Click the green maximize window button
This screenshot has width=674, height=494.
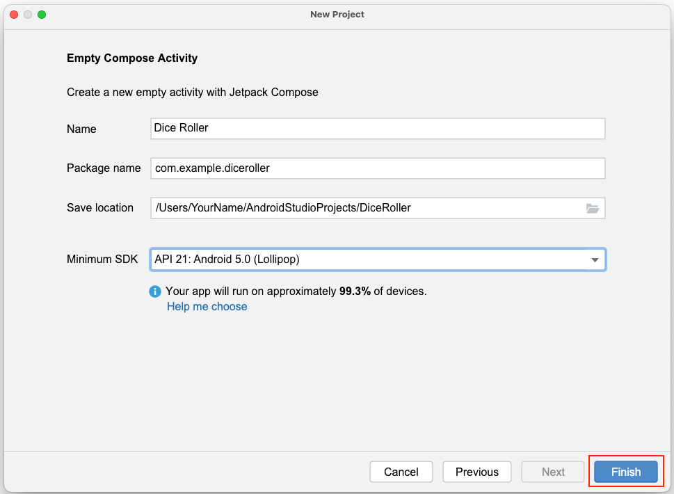[x=42, y=15]
